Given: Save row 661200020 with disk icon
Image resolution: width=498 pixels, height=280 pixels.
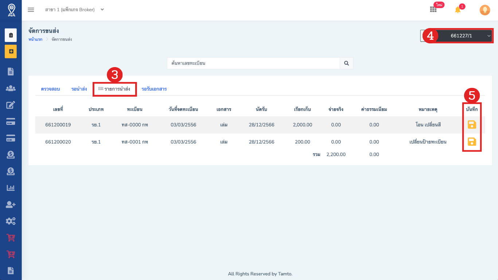Looking at the screenshot, I should [x=472, y=142].
